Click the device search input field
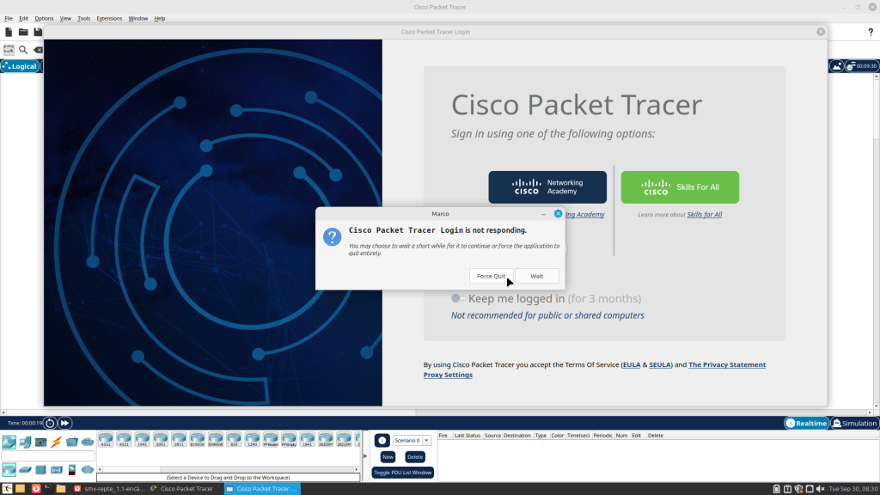The width and height of the screenshot is (880, 495). coord(48,456)
